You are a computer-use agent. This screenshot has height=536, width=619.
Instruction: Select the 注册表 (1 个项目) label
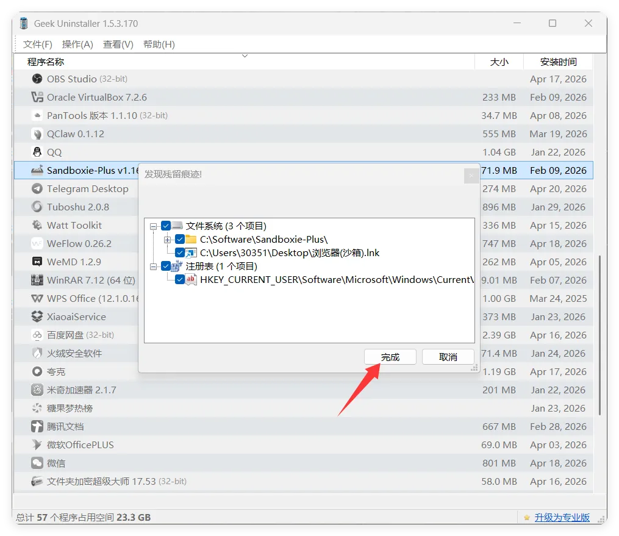[x=221, y=266]
